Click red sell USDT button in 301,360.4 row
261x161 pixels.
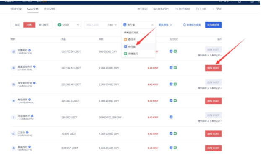[x=214, y=101]
